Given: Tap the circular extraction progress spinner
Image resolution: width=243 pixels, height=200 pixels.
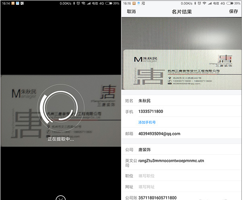Looking at the screenshot, I should (x=61, y=107).
